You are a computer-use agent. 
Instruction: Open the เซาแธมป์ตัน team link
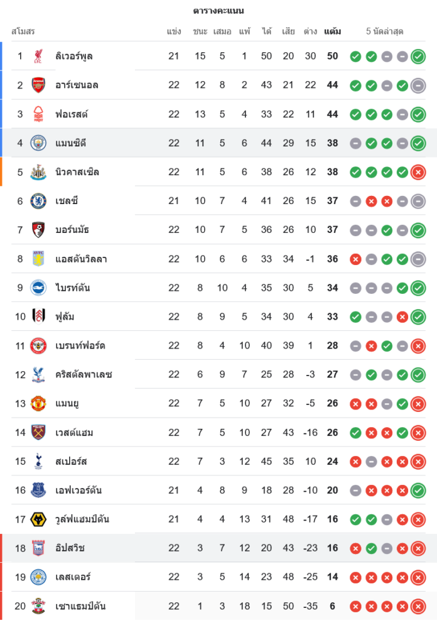[80, 606]
